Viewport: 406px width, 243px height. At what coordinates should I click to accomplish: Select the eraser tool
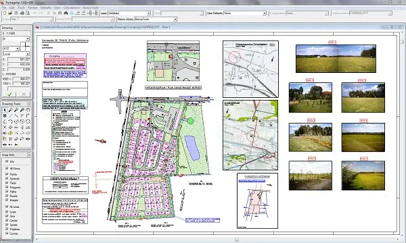pyautogui.click(x=16, y=138)
